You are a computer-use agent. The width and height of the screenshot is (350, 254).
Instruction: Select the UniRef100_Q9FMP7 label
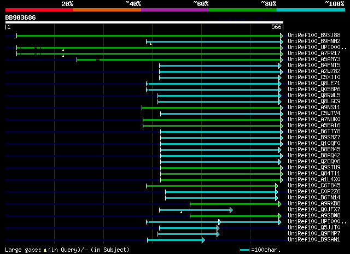(314, 234)
